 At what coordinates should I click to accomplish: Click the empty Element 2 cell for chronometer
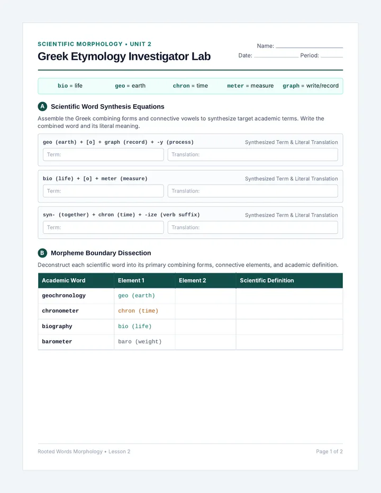pyautogui.click(x=205, y=311)
